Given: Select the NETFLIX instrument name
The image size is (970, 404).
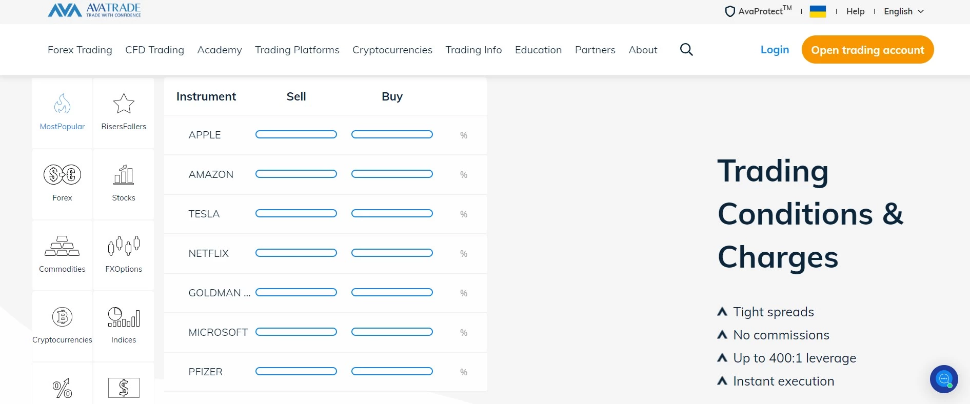Looking at the screenshot, I should 209,253.
